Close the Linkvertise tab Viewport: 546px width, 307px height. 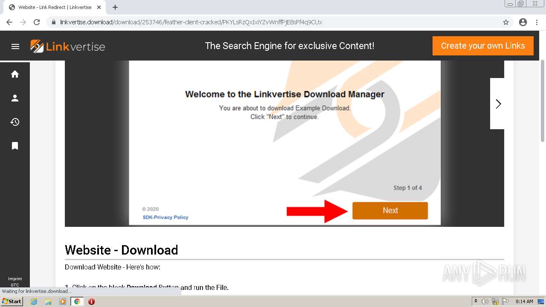(99, 7)
